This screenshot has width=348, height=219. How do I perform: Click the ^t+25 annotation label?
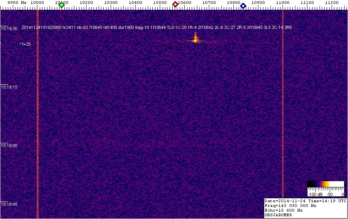(x=25, y=44)
